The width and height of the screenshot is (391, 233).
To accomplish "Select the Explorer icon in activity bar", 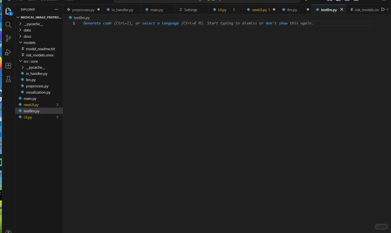I will [8, 11].
